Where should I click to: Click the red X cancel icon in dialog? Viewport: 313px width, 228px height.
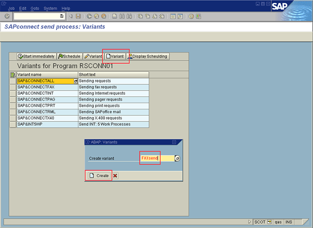tap(115, 176)
